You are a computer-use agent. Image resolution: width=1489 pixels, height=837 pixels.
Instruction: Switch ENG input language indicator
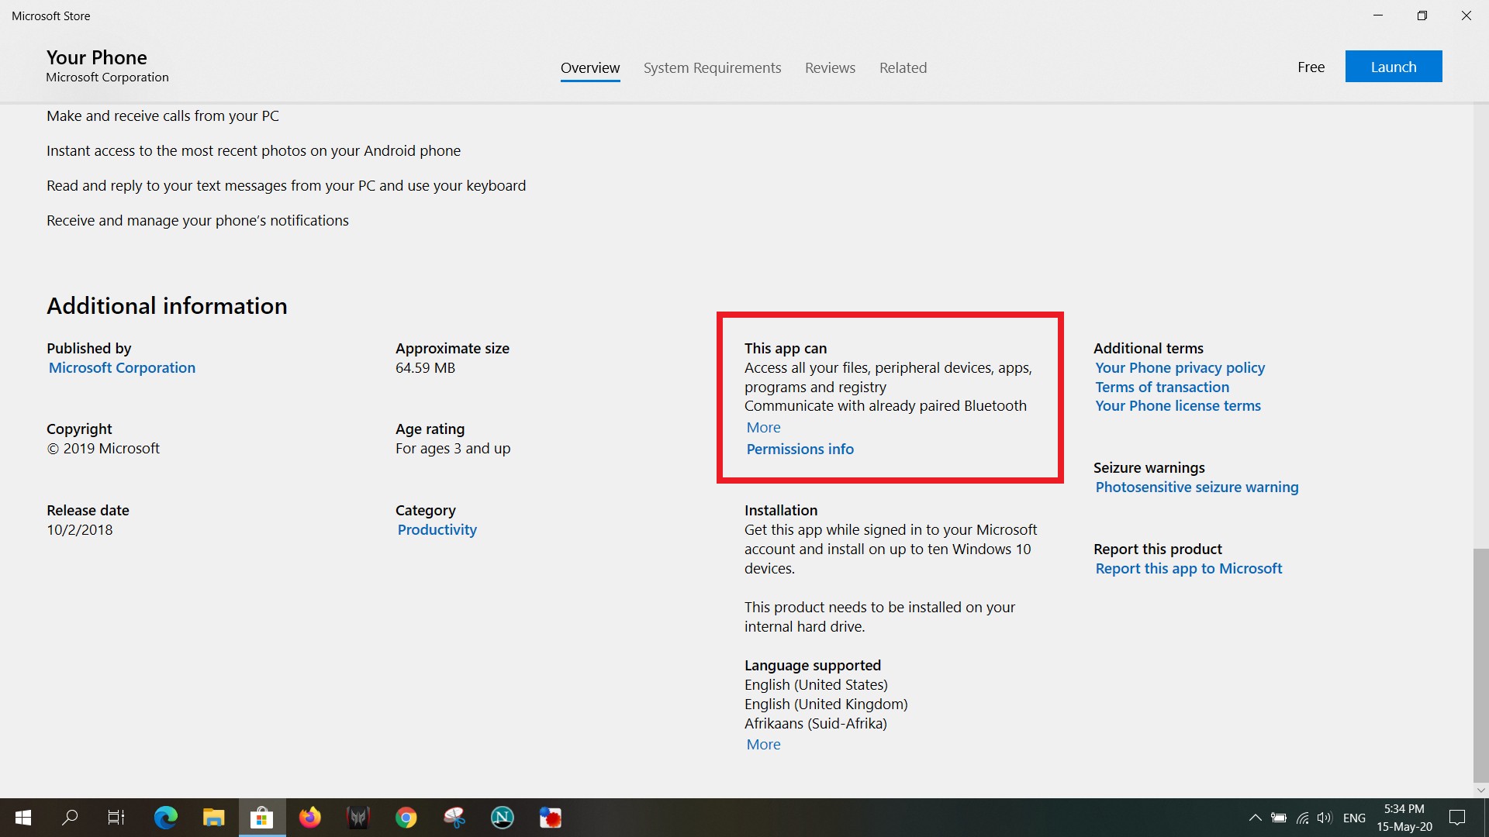pyautogui.click(x=1354, y=818)
